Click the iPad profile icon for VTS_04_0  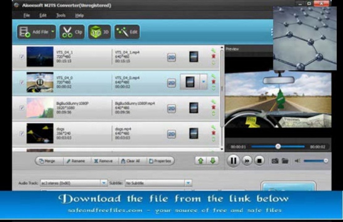pyautogui.click(x=190, y=82)
